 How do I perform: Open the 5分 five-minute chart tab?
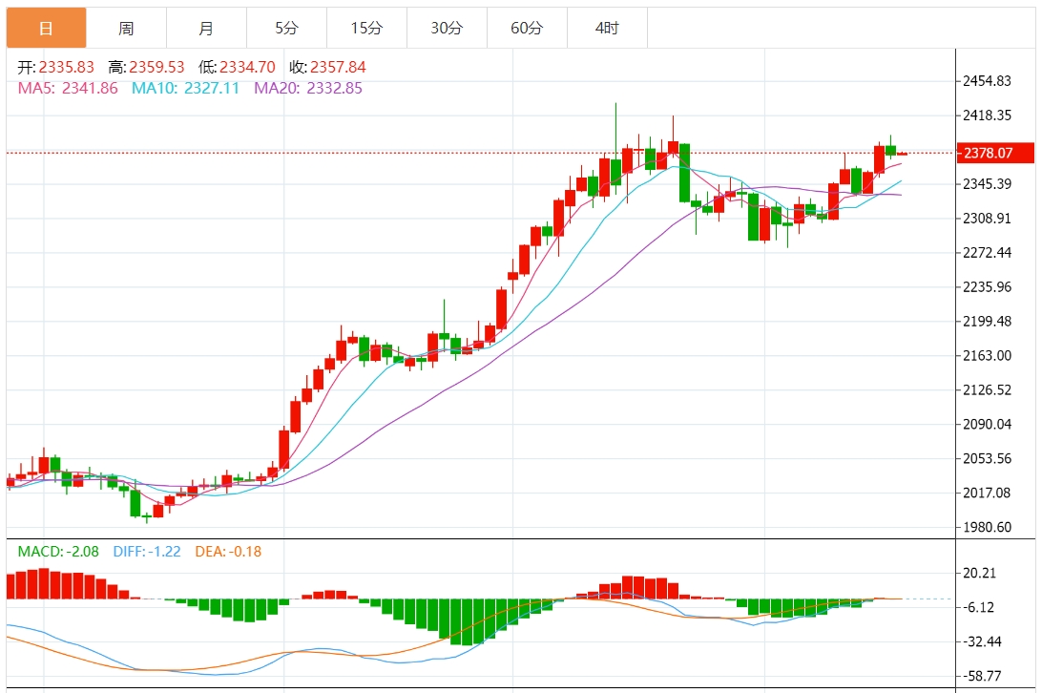[286, 28]
